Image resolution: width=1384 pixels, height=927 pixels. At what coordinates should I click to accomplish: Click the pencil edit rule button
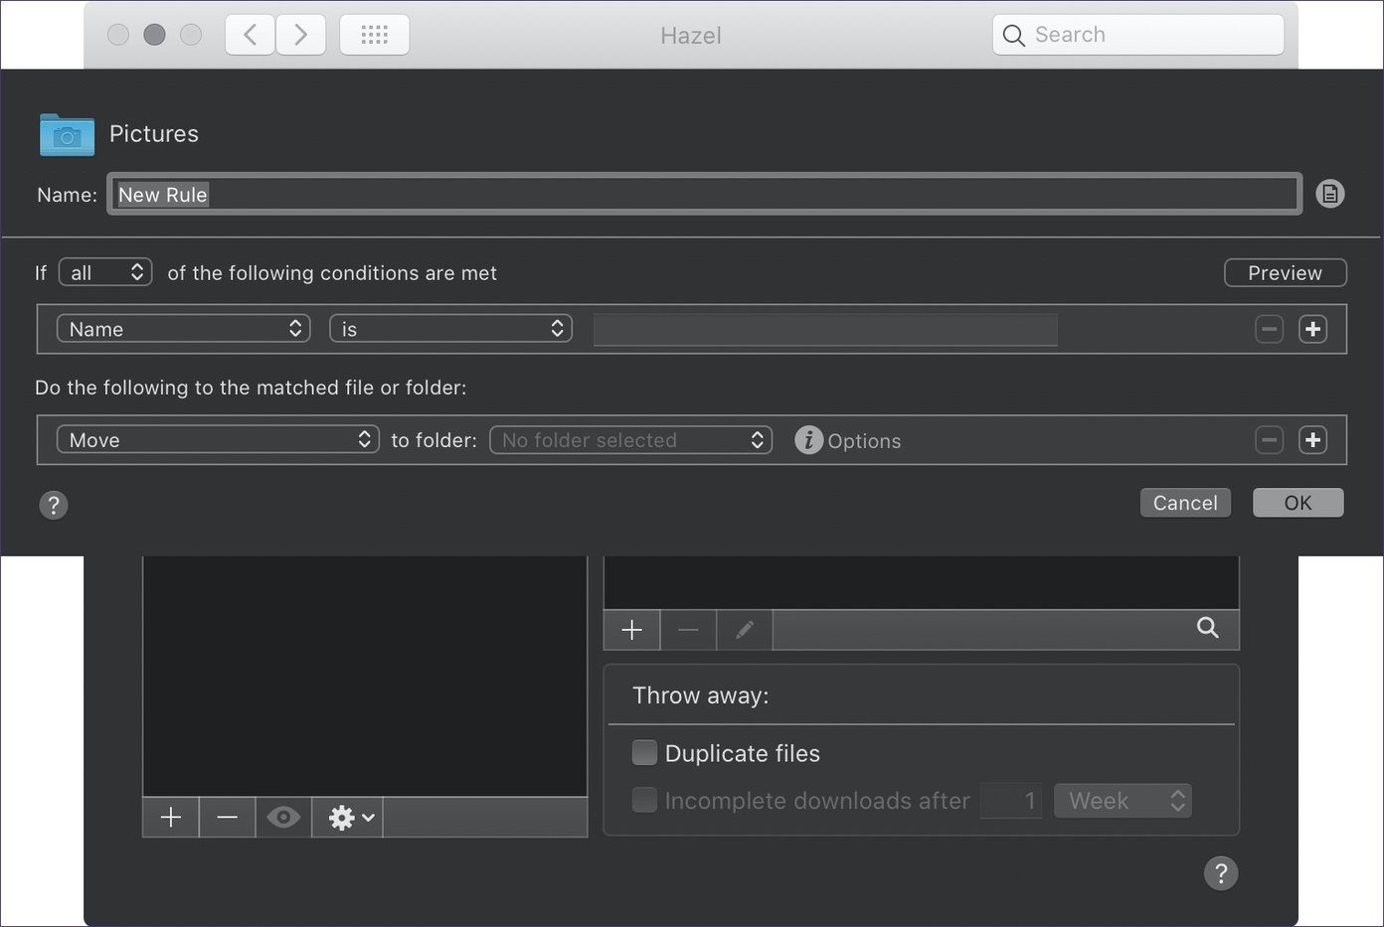point(745,630)
